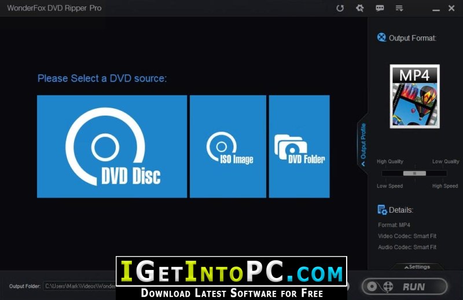Click the Output Format heading
The width and height of the screenshot is (463, 300).
(x=413, y=38)
